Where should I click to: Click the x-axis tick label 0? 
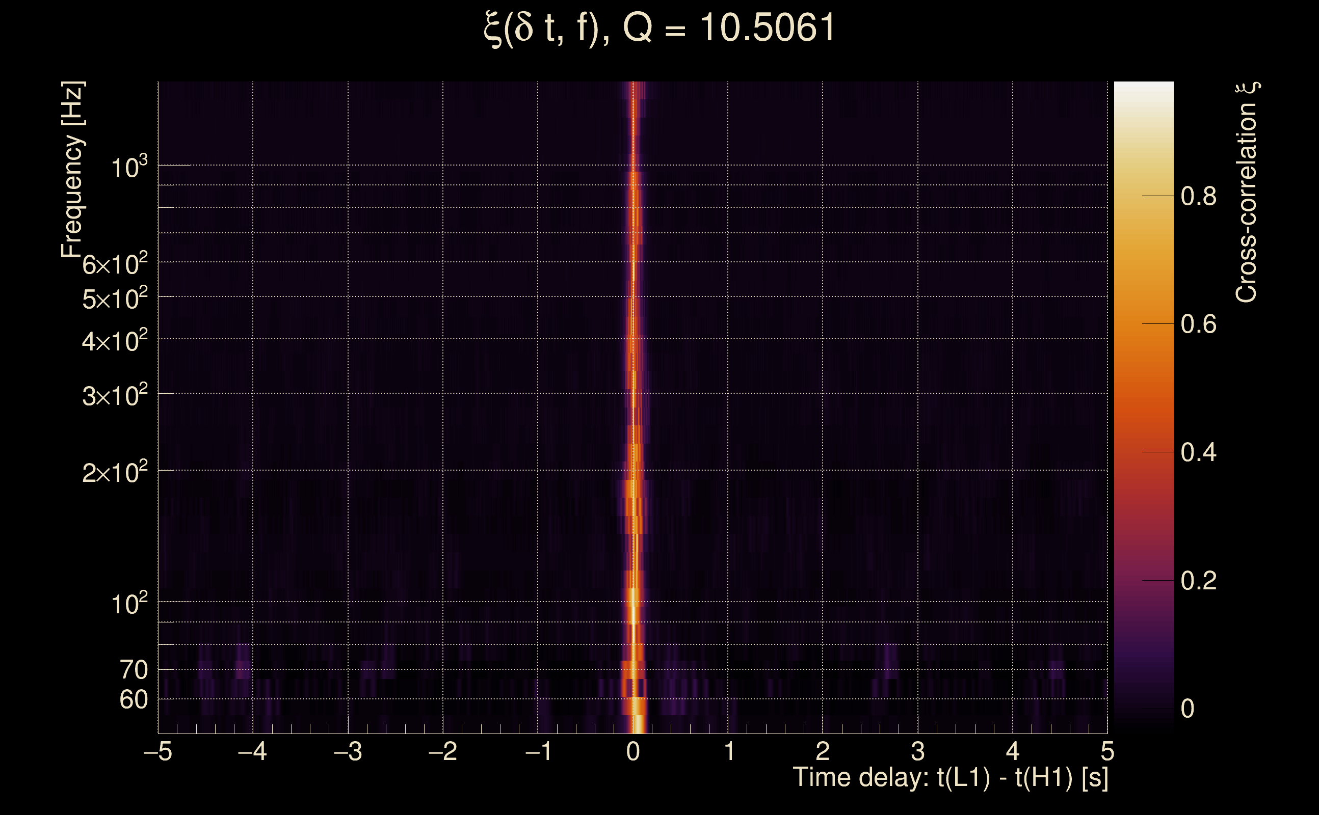633,751
